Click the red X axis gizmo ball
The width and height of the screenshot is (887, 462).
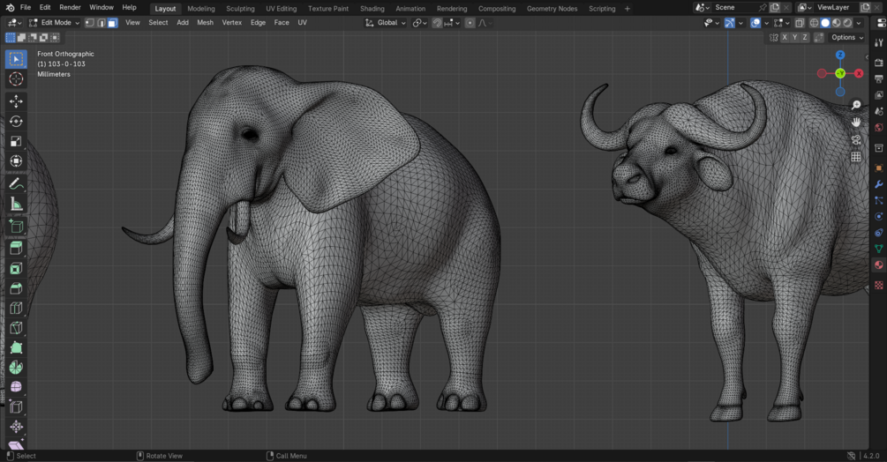(x=860, y=73)
